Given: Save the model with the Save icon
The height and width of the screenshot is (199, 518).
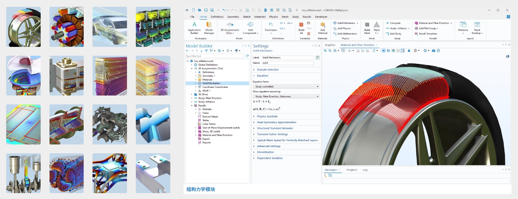Looking at the screenshot, I should [x=206, y=10].
